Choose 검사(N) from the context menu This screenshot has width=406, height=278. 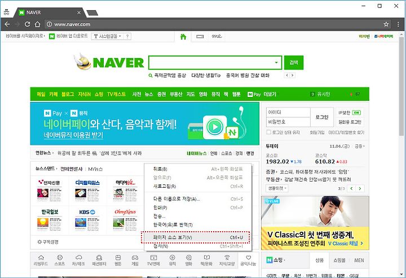click(198, 246)
